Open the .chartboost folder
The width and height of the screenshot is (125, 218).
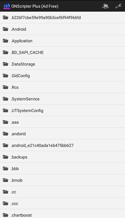(x=62, y=214)
